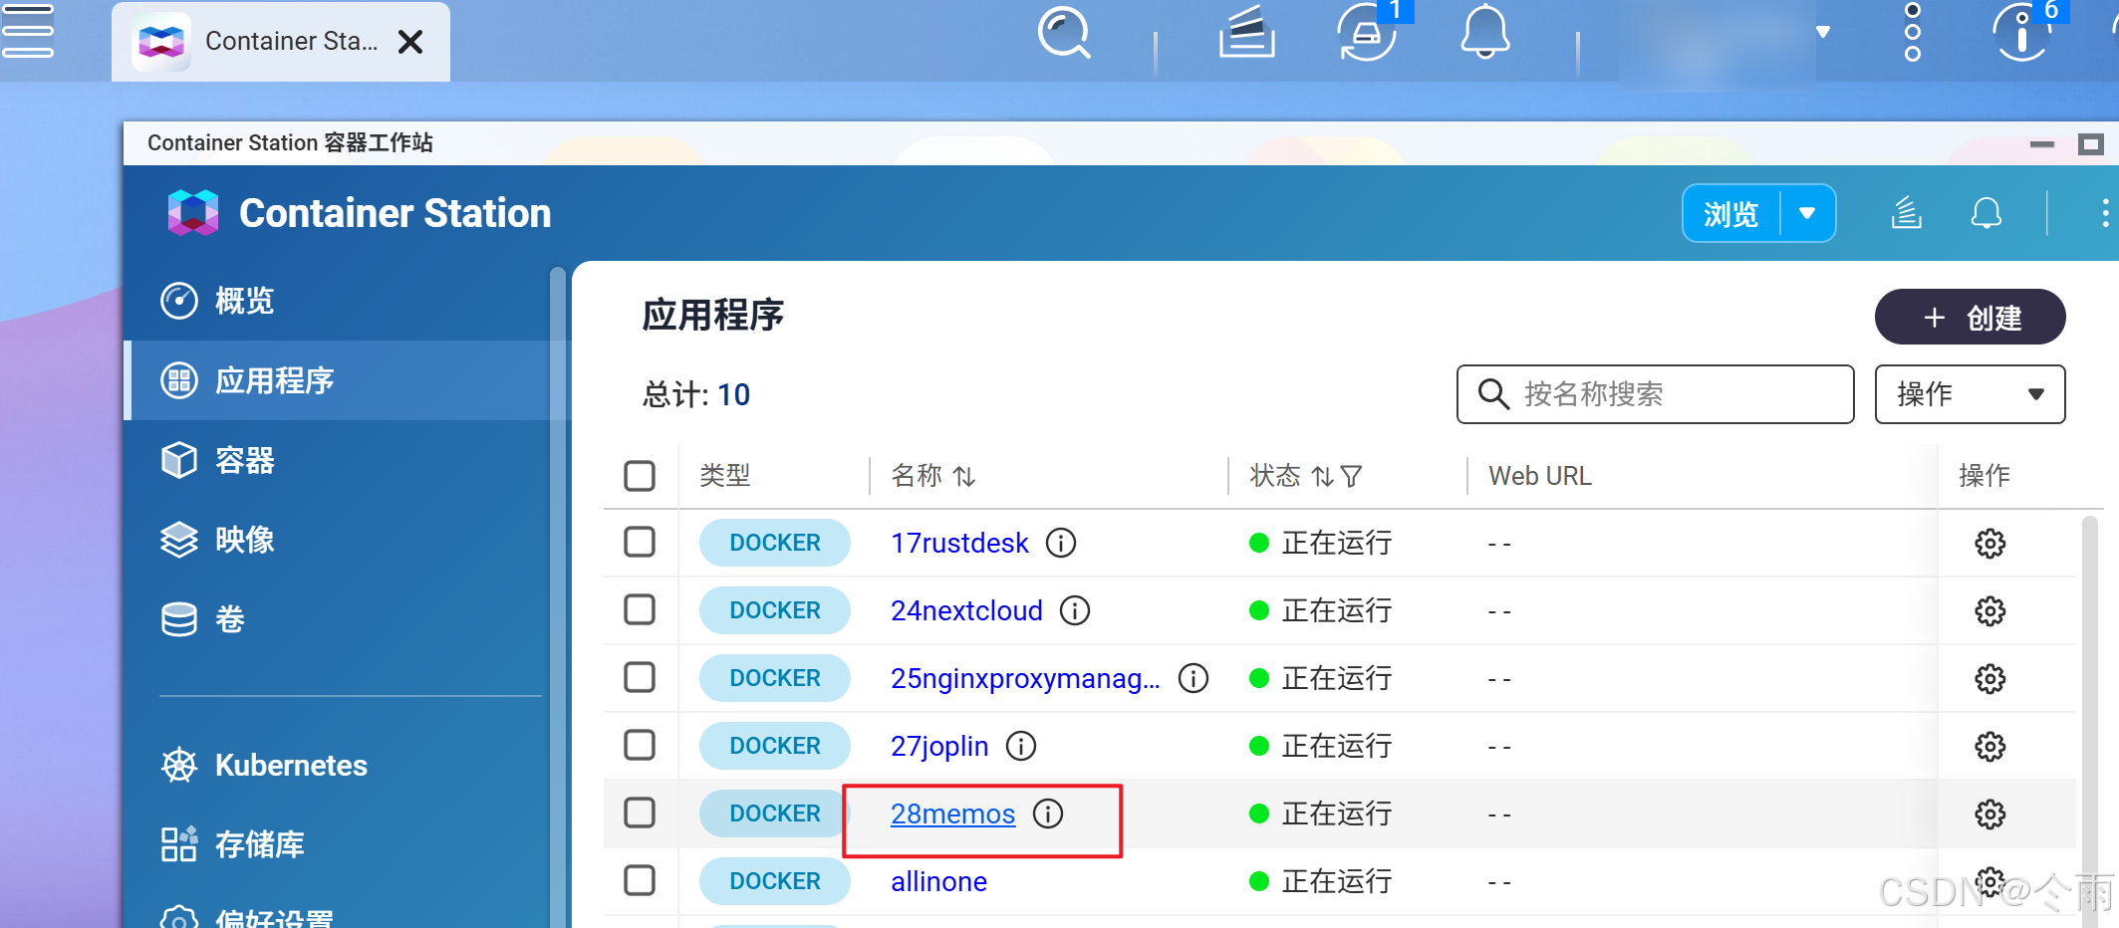Click the desktop search magnifier icon
The width and height of the screenshot is (2119, 928).
tap(1064, 33)
